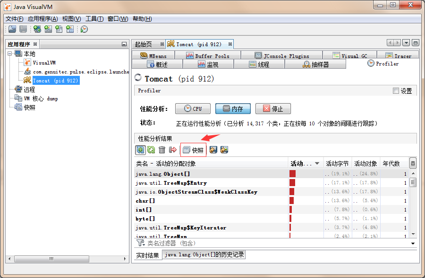425x278 pixels.
Task: Sort by the 活动... column header
Action: tap(305, 164)
